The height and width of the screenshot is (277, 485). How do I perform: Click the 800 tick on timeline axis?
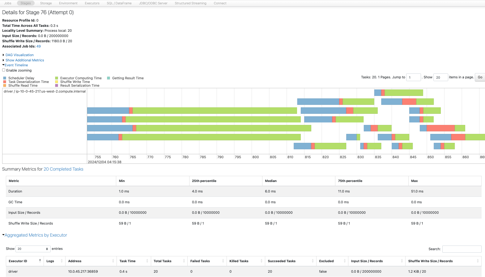pos(255,157)
